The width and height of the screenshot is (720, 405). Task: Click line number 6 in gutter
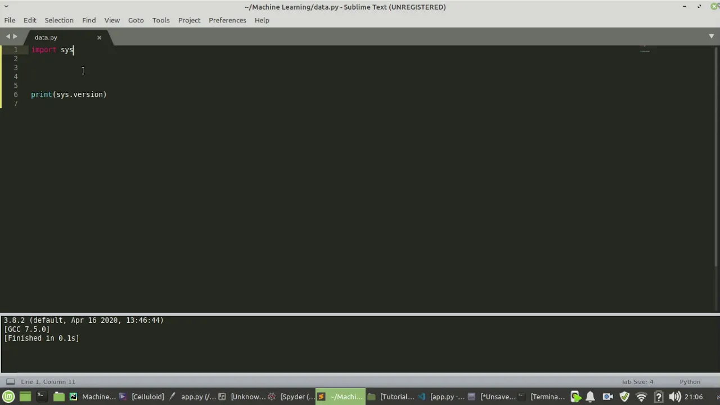pos(16,94)
